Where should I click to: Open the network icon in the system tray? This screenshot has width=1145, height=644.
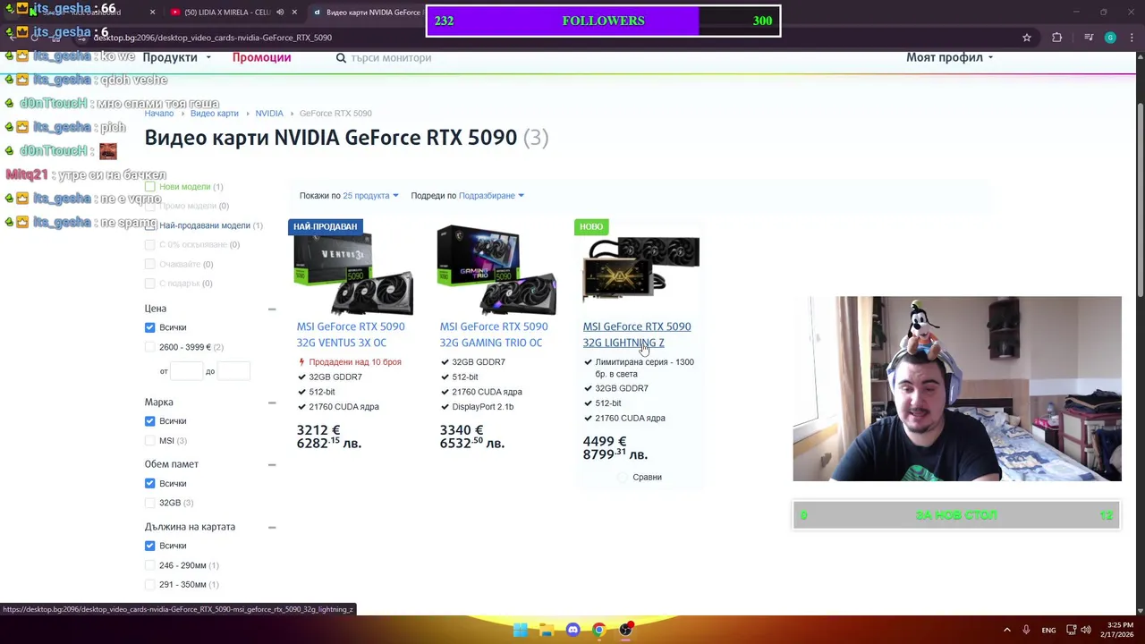pyautogui.click(x=1072, y=630)
